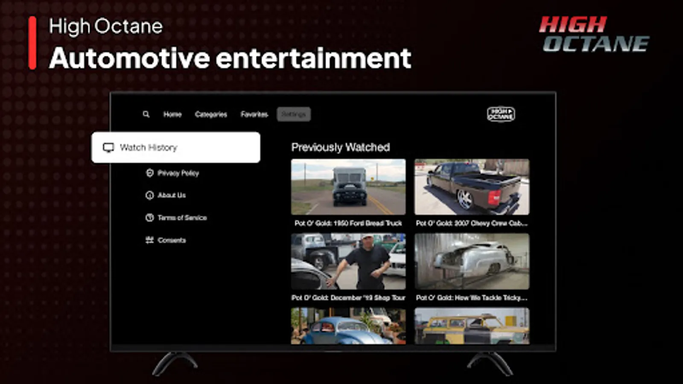Click the 'Automotive entertainment' headline
683x384 pixels.
[230, 58]
